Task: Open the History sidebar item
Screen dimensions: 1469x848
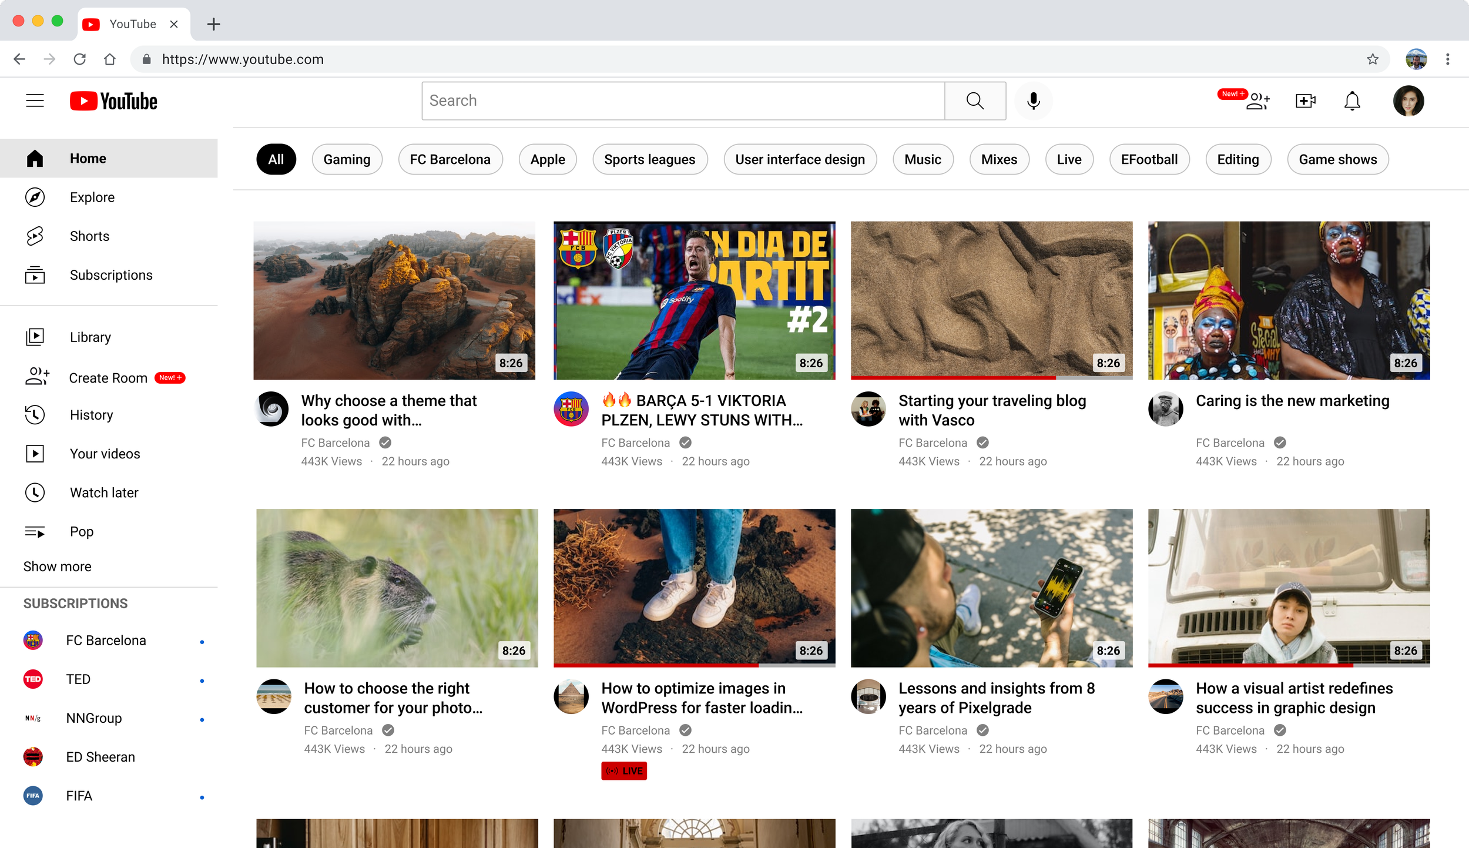Action: (91, 415)
